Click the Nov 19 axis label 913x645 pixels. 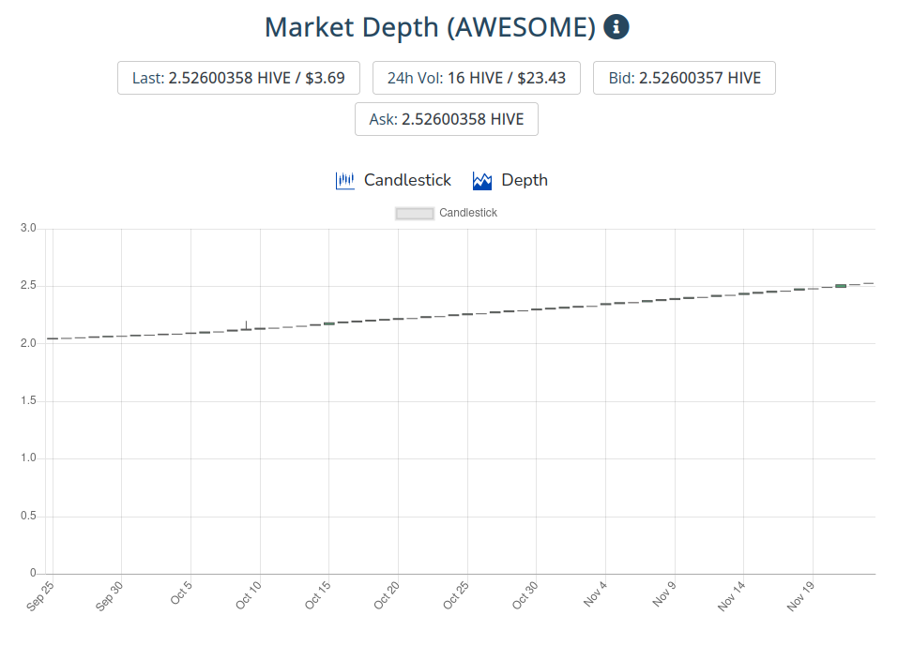(800, 596)
